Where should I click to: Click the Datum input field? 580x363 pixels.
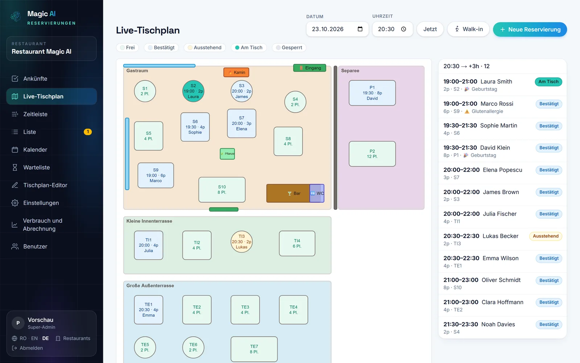(337, 29)
